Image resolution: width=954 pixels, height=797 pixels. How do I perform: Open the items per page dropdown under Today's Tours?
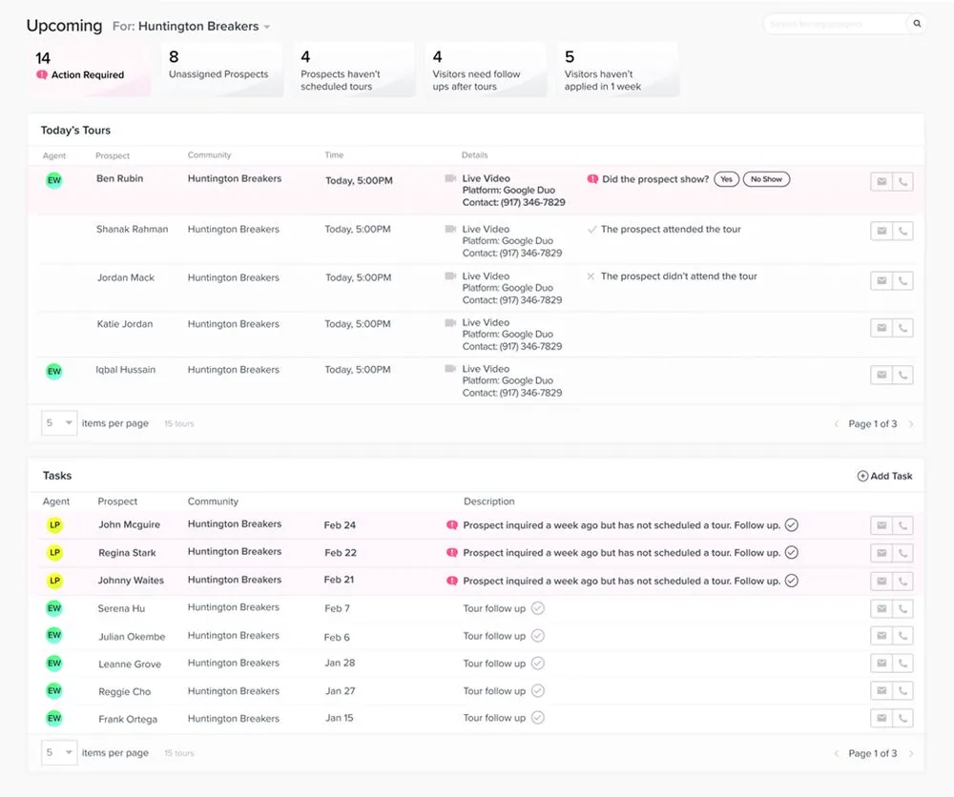coord(58,422)
